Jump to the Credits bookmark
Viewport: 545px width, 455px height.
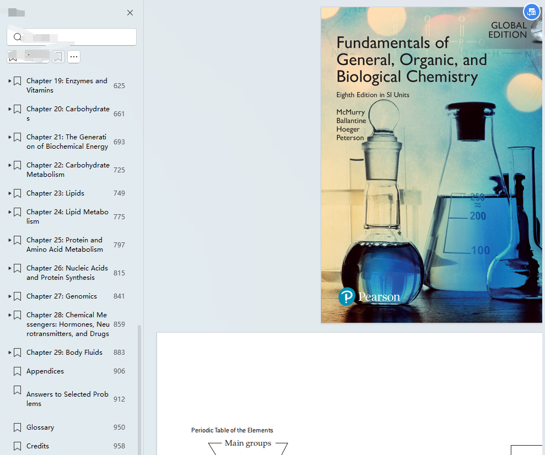37,446
